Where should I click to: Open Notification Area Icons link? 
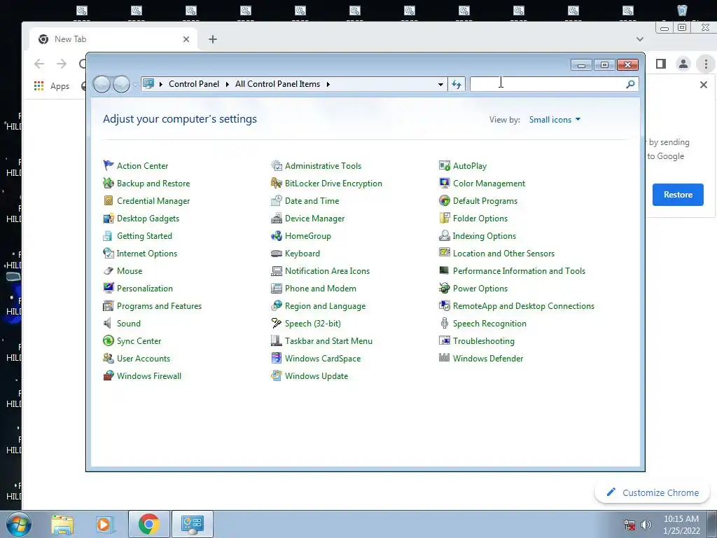click(x=328, y=271)
